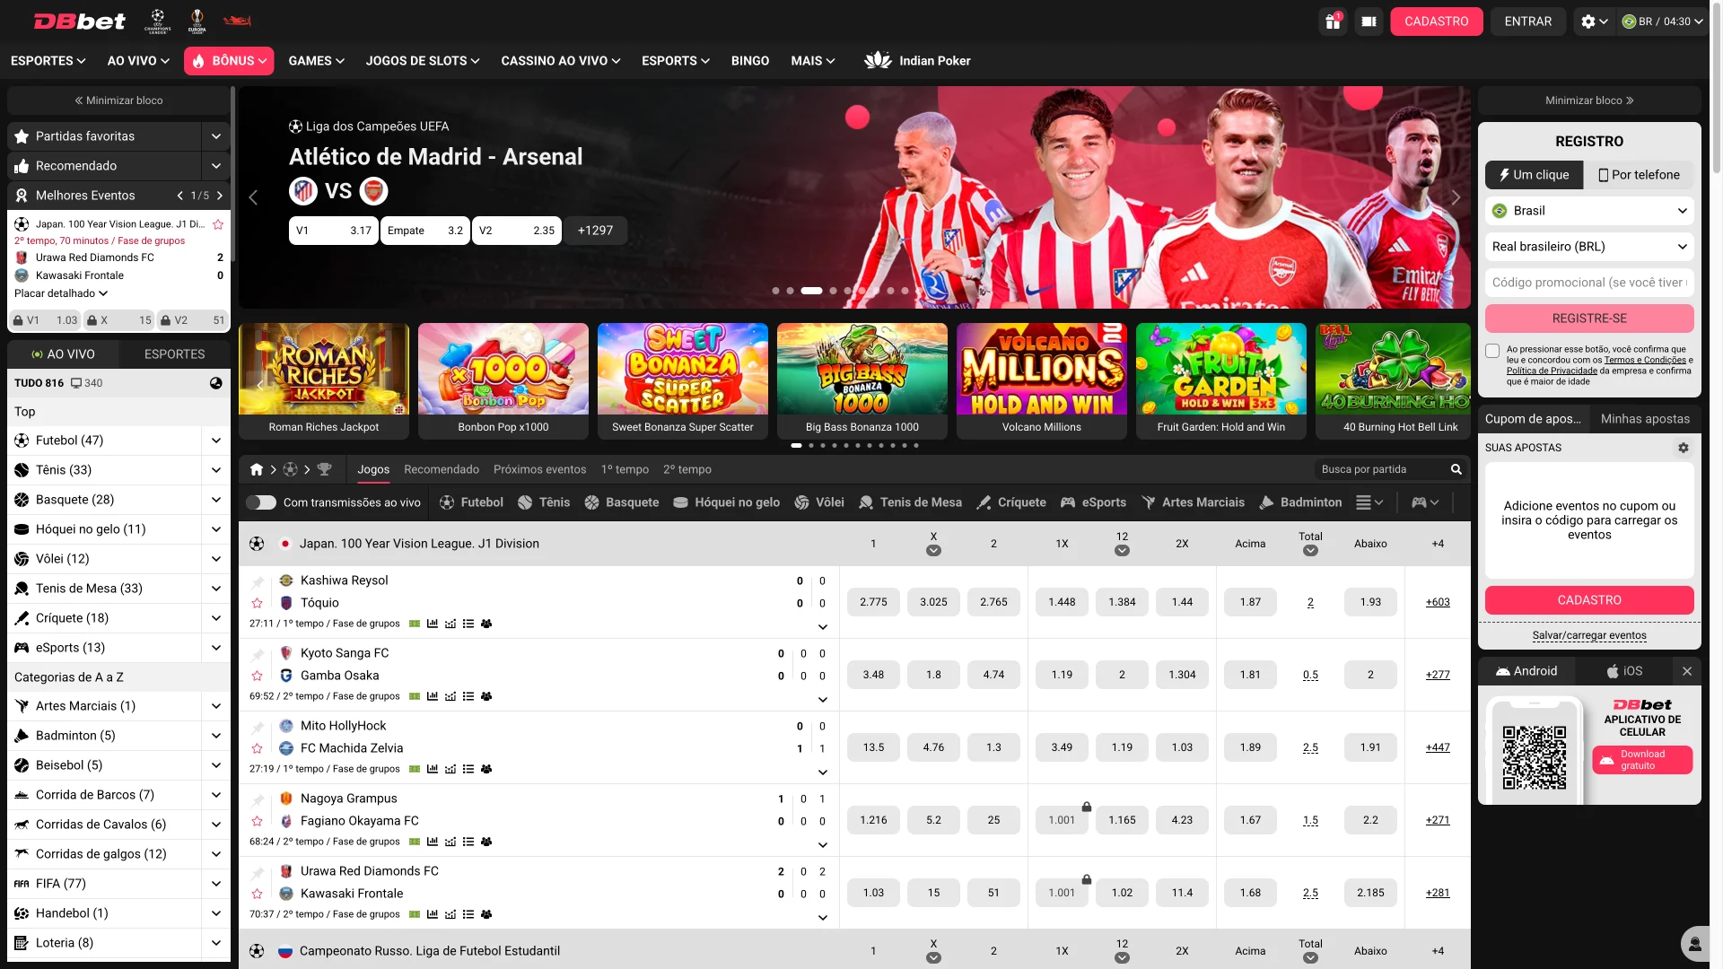Switch left panel to ESPORTES
The image size is (1723, 969).
point(174,354)
